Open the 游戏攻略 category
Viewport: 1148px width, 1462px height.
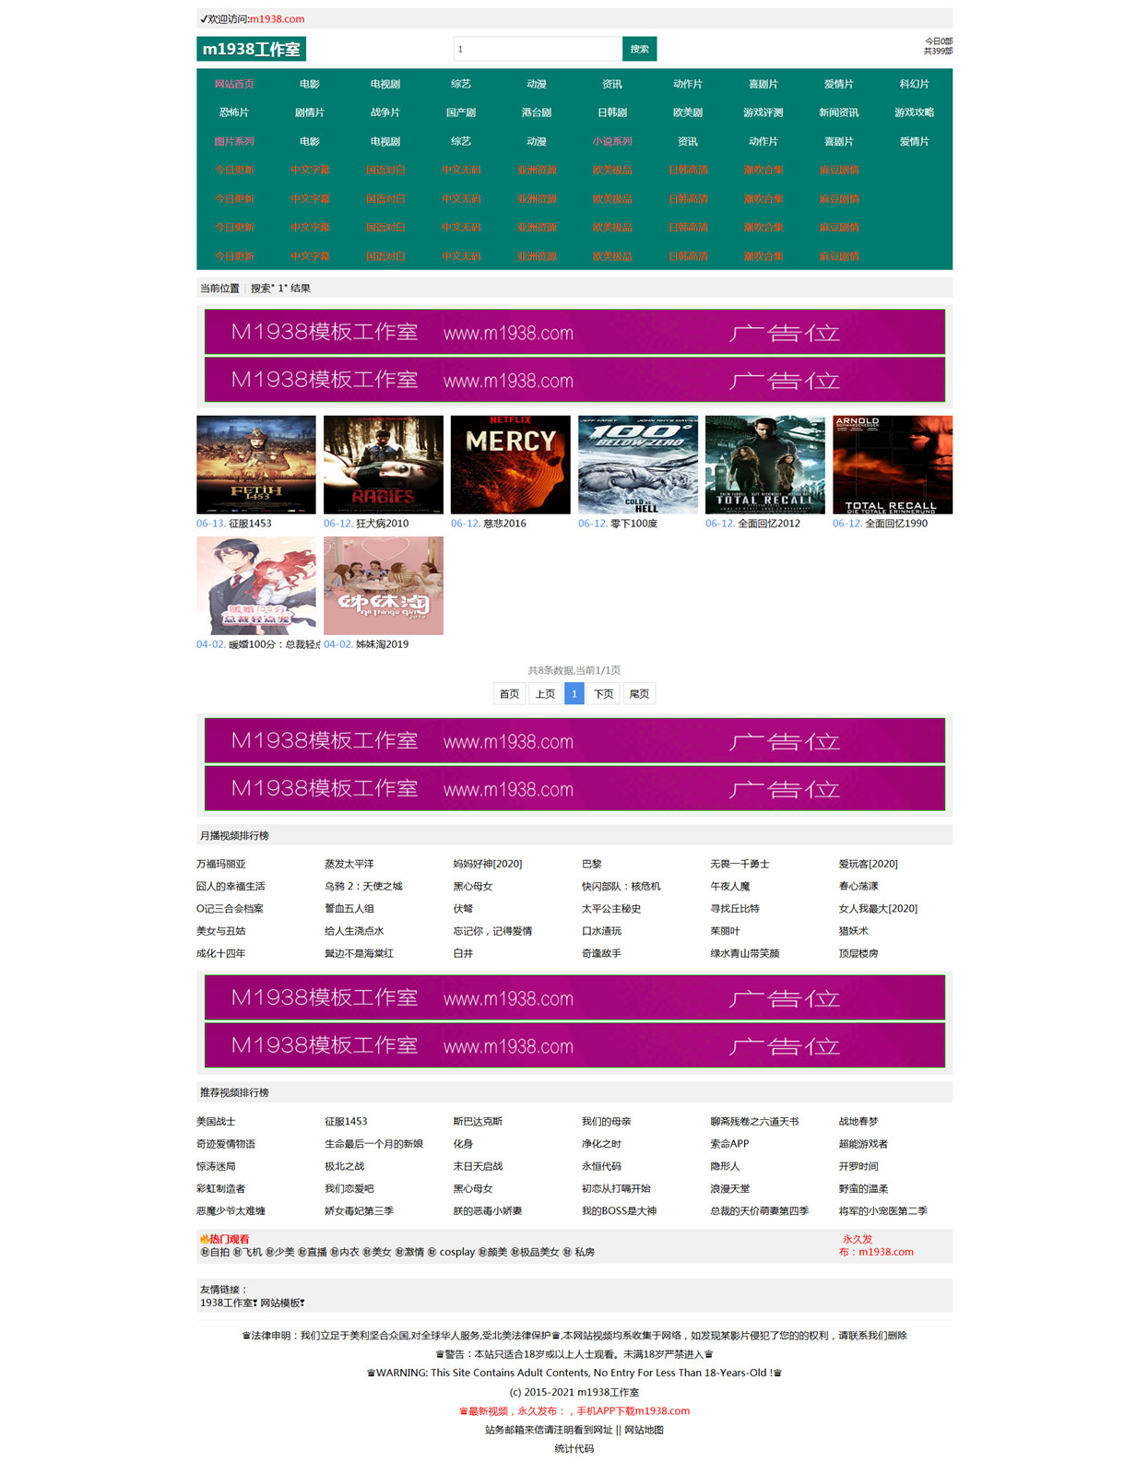pos(915,112)
